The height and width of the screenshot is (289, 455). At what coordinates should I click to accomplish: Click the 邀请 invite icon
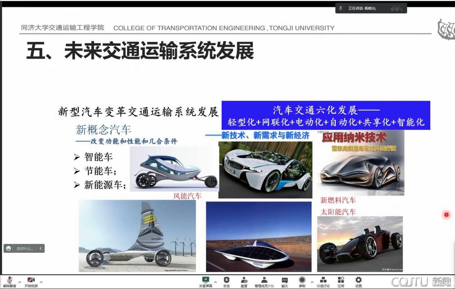(x=244, y=281)
